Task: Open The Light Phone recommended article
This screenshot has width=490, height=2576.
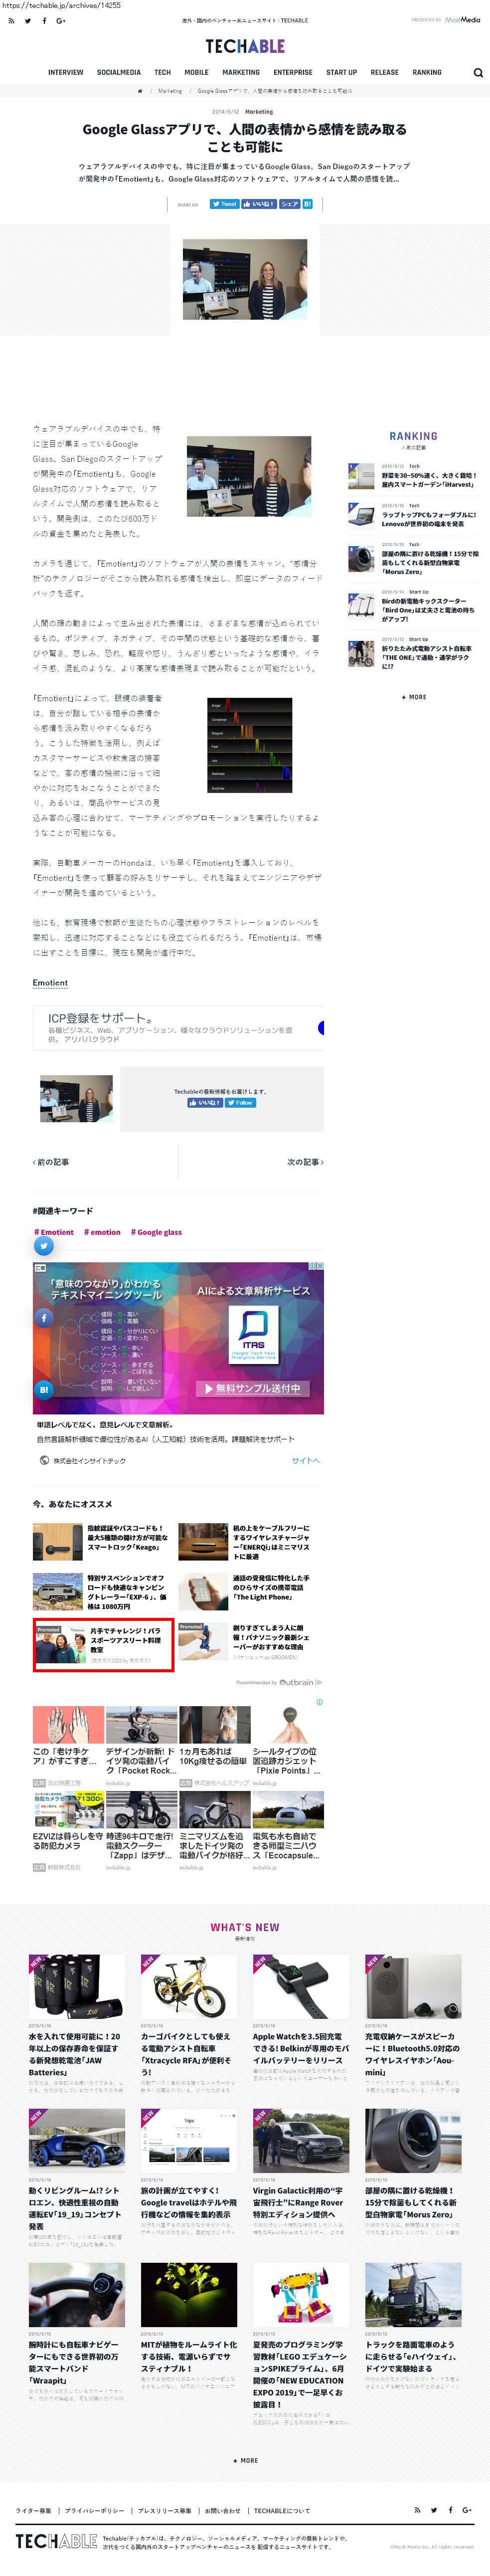Action: coord(272,1587)
